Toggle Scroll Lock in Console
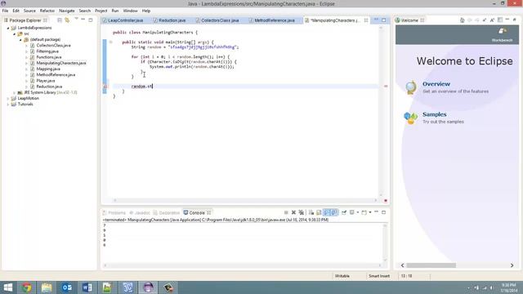This screenshot has width=523, height=294. tap(319, 212)
